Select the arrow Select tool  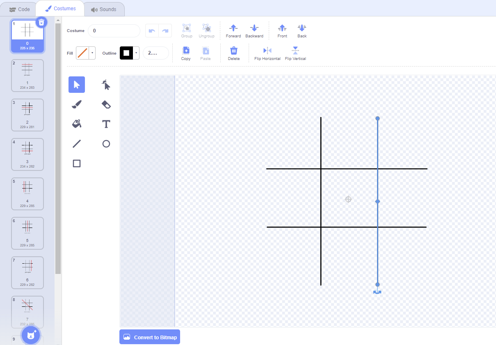click(x=77, y=85)
